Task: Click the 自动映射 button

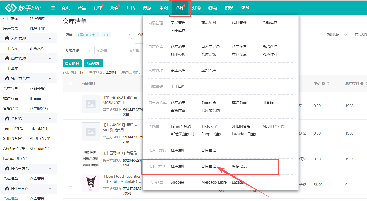Action: click(x=72, y=64)
